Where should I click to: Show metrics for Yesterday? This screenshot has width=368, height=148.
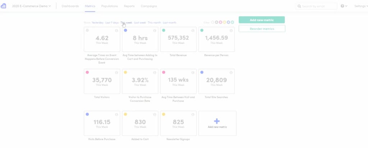click(x=98, y=23)
